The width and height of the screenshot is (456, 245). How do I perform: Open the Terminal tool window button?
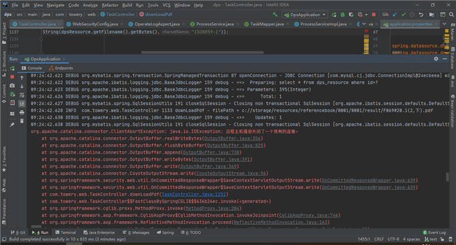pyautogui.click(x=65, y=232)
